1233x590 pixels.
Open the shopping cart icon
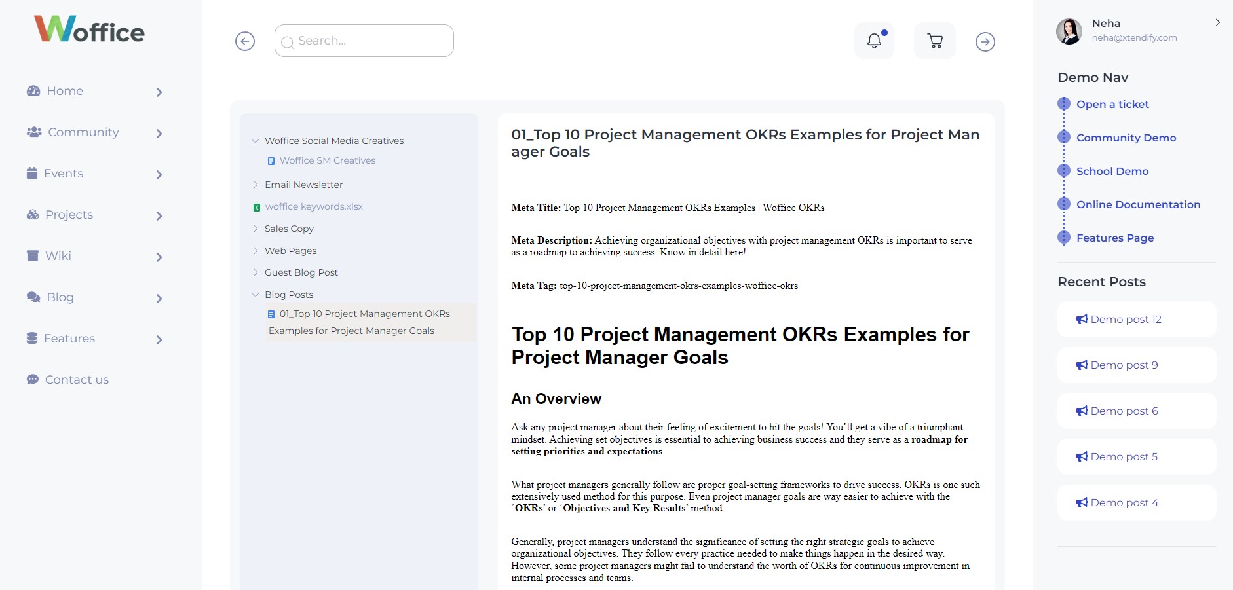(935, 41)
